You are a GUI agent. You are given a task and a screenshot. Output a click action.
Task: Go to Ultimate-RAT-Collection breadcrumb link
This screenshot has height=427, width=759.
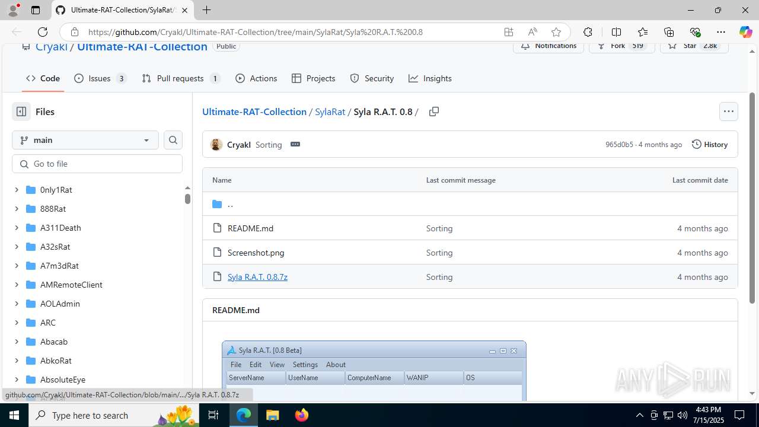[x=254, y=111]
